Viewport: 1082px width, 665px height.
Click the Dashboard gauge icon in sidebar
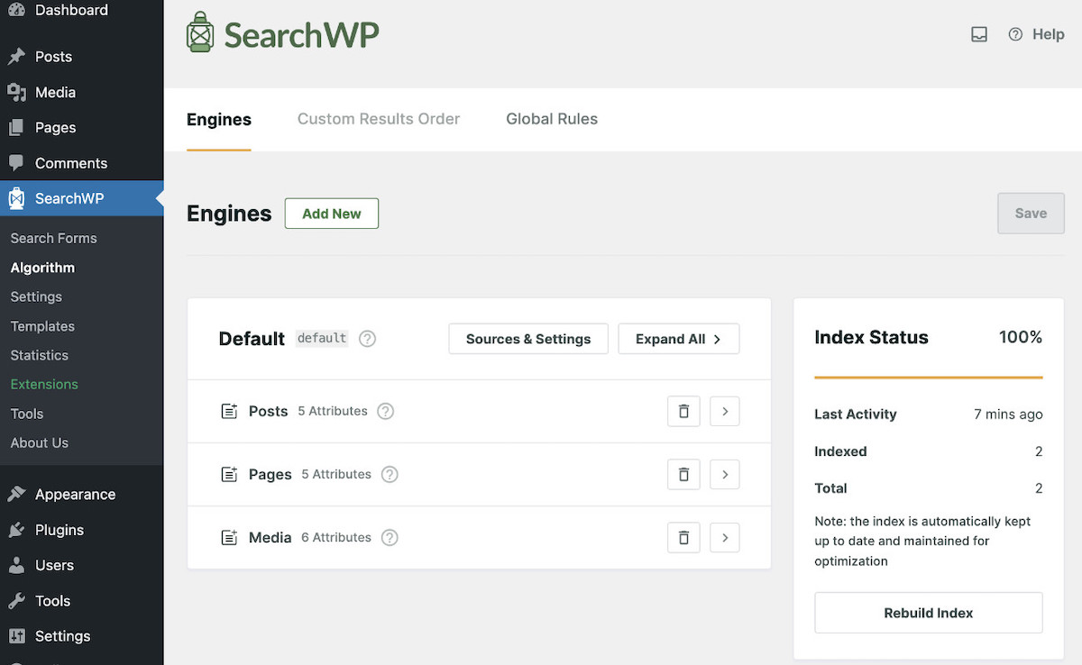pyautogui.click(x=16, y=10)
